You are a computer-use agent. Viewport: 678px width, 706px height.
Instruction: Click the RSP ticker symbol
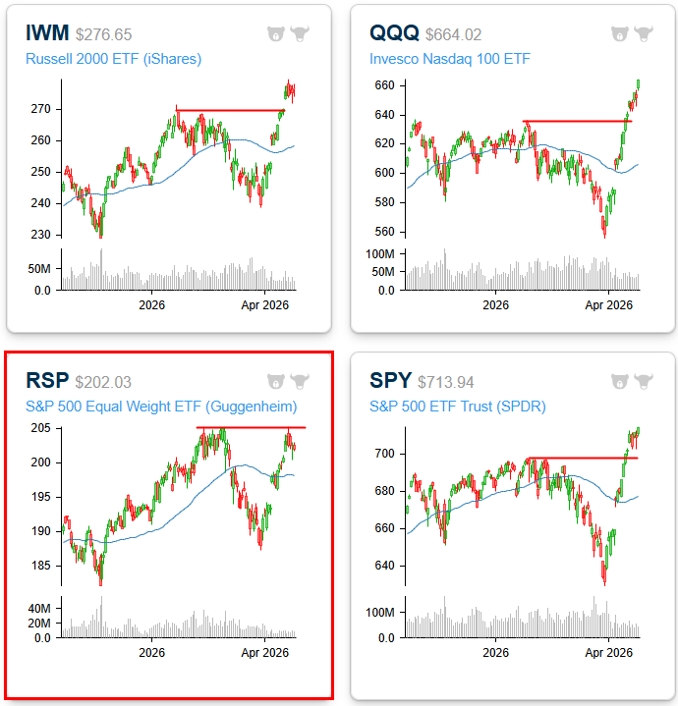pos(46,382)
